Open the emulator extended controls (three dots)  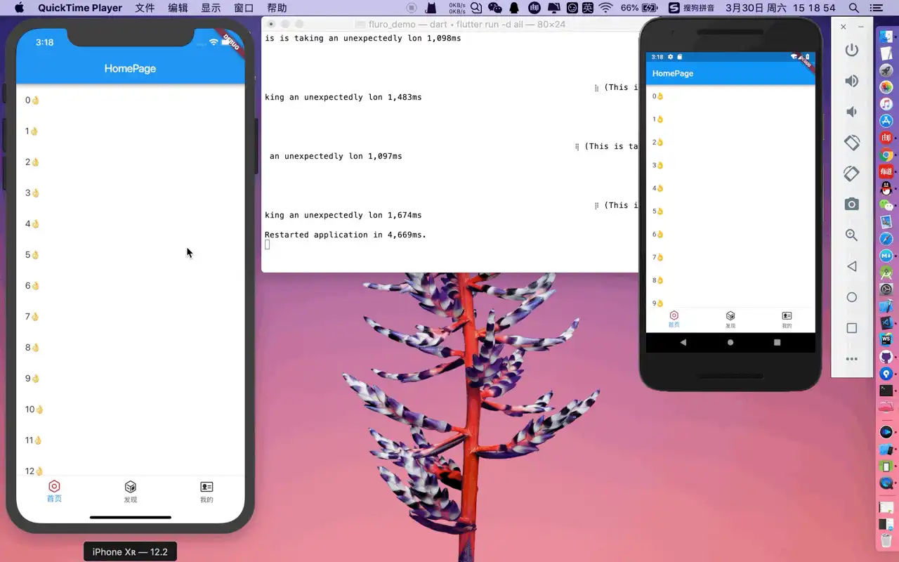click(852, 359)
